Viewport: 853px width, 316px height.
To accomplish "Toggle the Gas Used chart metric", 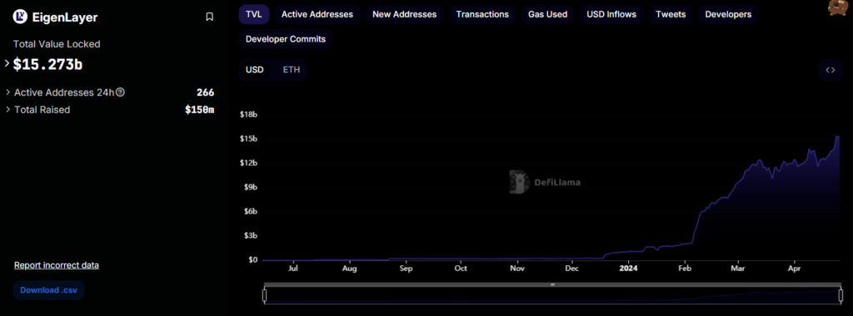I will click(548, 14).
